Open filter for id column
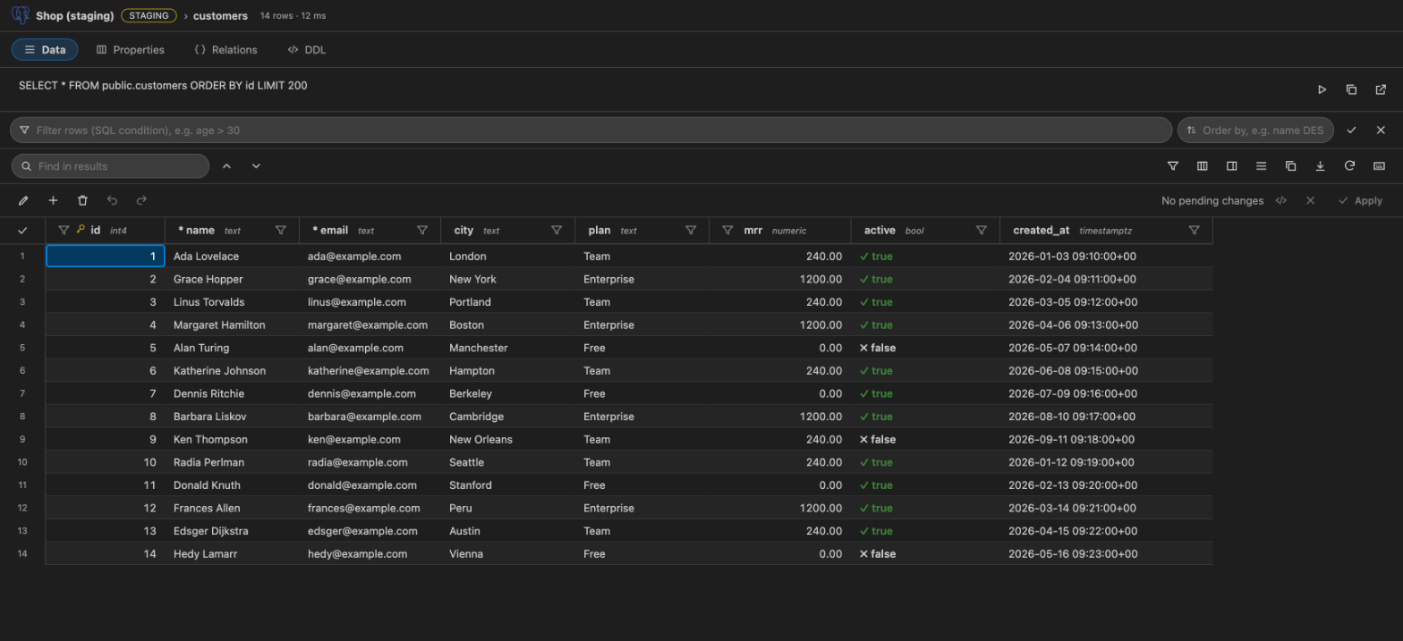Viewport: 1403px width, 641px height. 64,230
